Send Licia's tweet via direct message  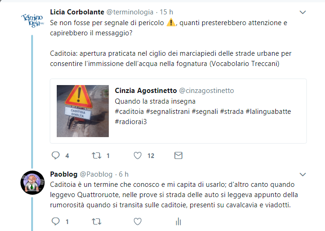pos(178,156)
